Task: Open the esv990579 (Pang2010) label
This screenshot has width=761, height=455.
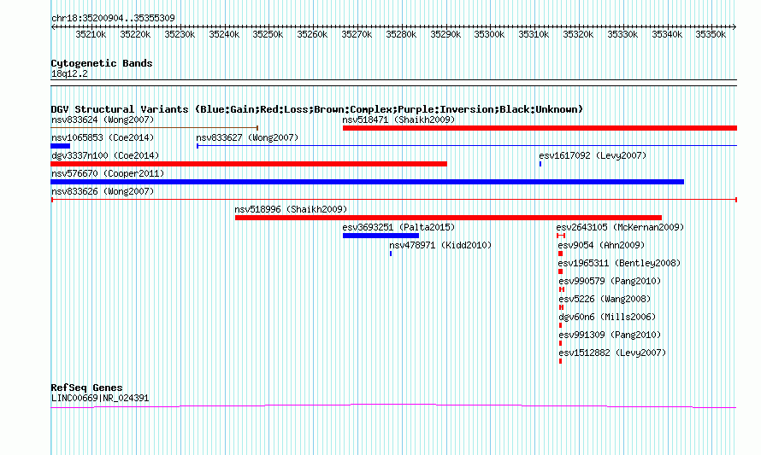Action: (x=610, y=281)
